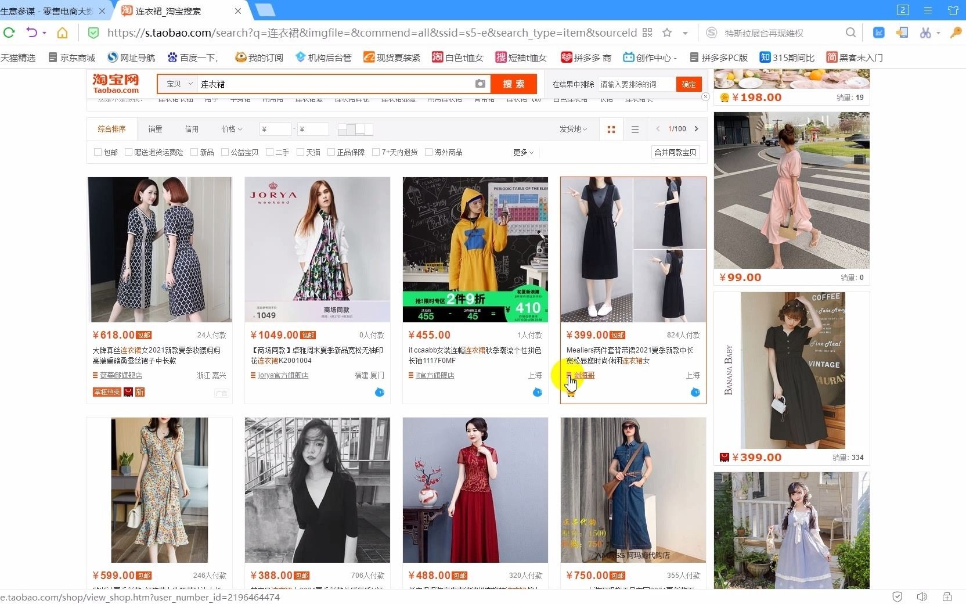The height and width of the screenshot is (604, 966).
Task: Bookmark page with the star icon
Action: click(667, 33)
